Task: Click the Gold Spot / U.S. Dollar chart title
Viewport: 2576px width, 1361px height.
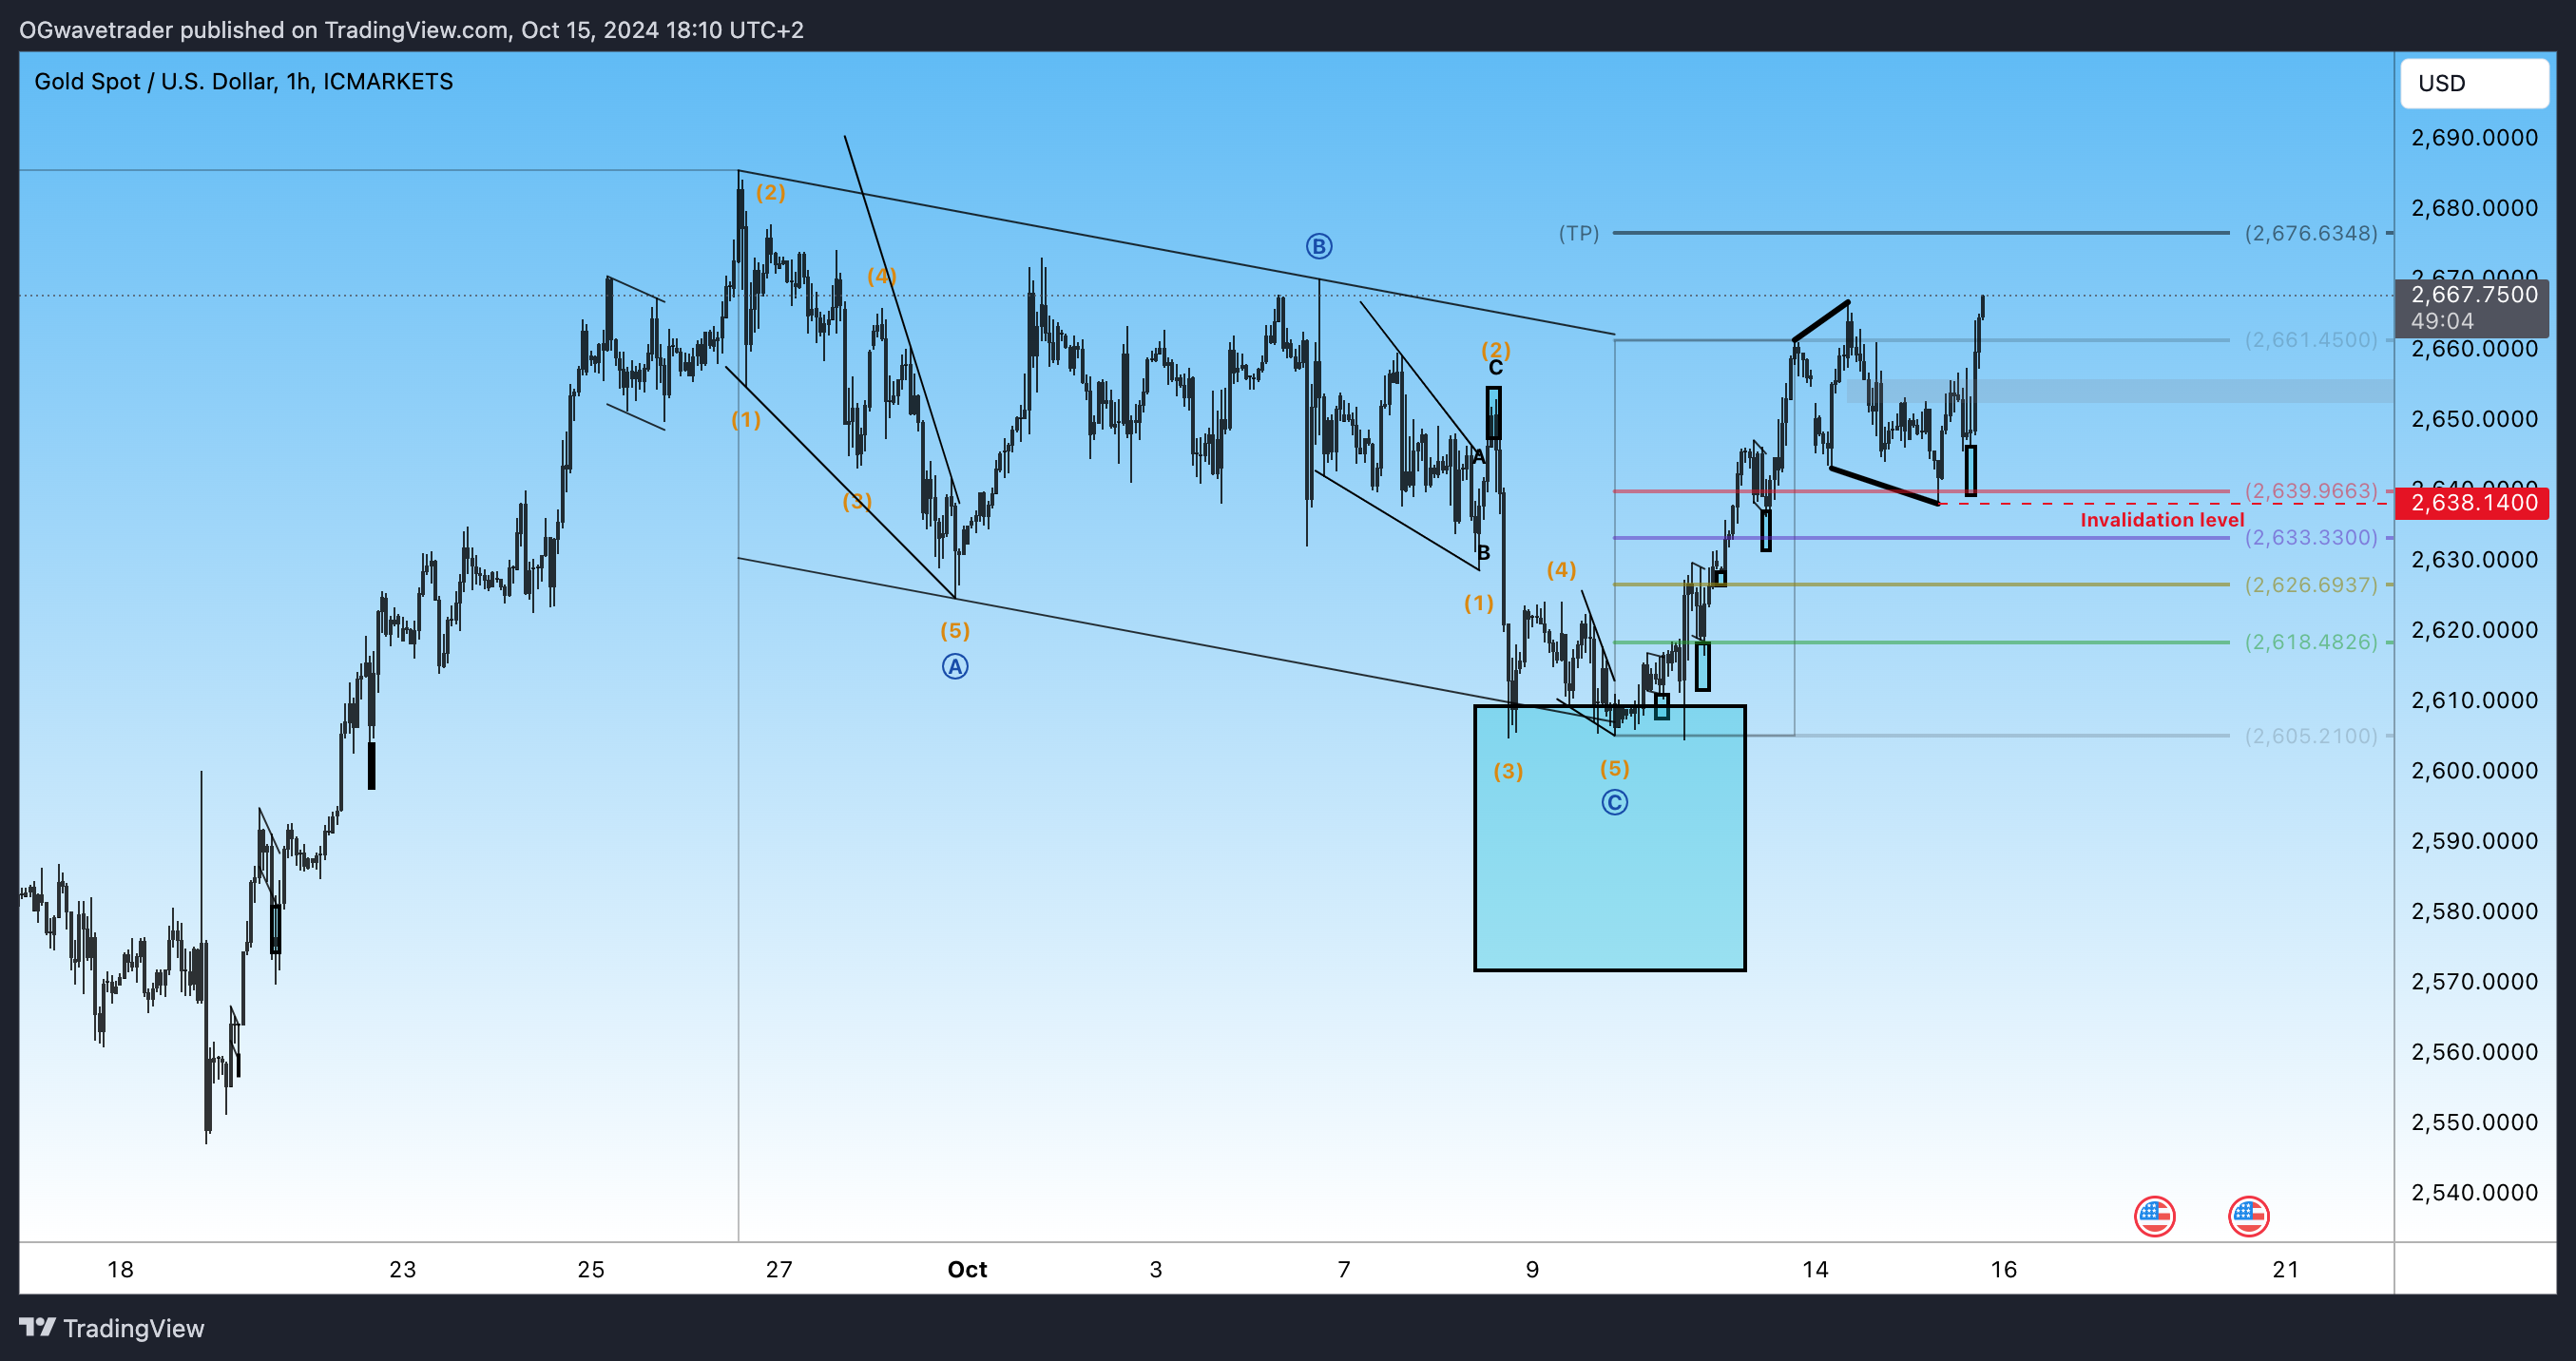Action: [x=243, y=81]
